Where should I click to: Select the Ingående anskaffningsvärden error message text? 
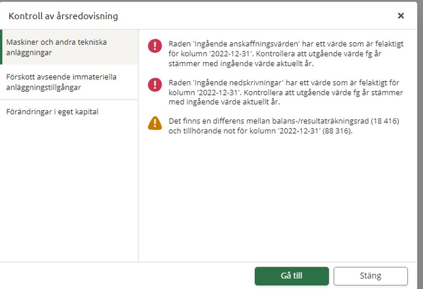tap(286, 53)
